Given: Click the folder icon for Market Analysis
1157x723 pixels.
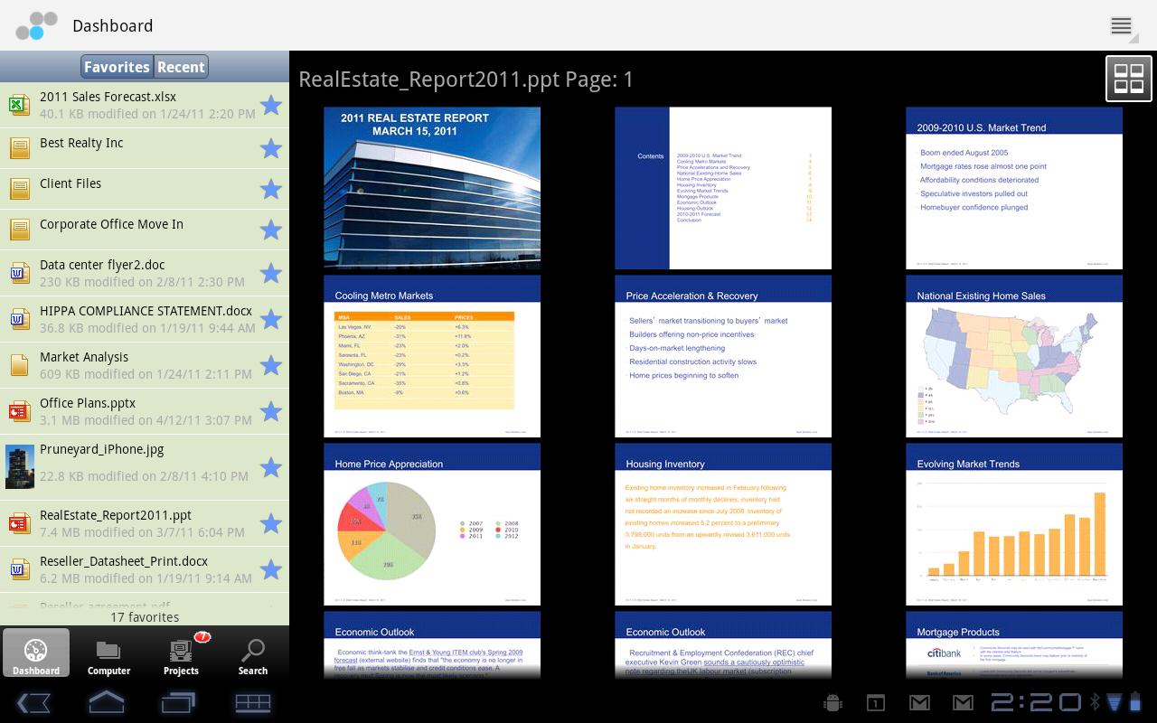Looking at the screenshot, I should click(x=20, y=364).
